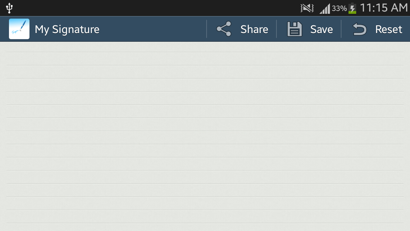Select the Reset text label
Image resolution: width=410 pixels, height=231 pixels.
coord(389,29)
